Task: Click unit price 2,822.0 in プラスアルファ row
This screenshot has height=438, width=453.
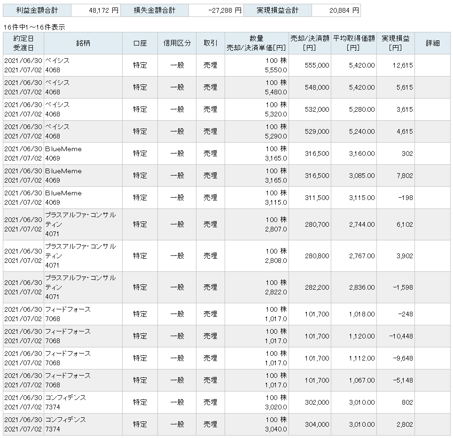Action: pos(276,292)
